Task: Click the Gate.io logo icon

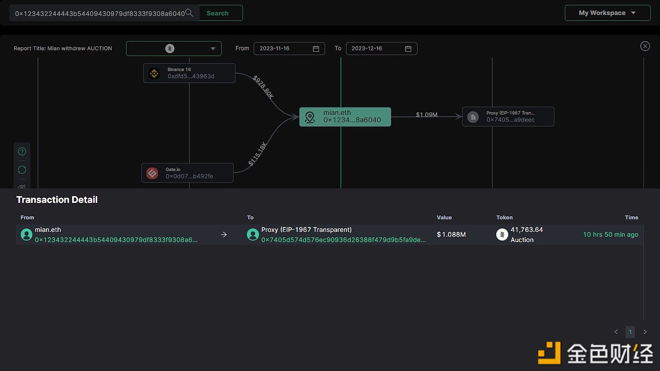Action: [152, 173]
